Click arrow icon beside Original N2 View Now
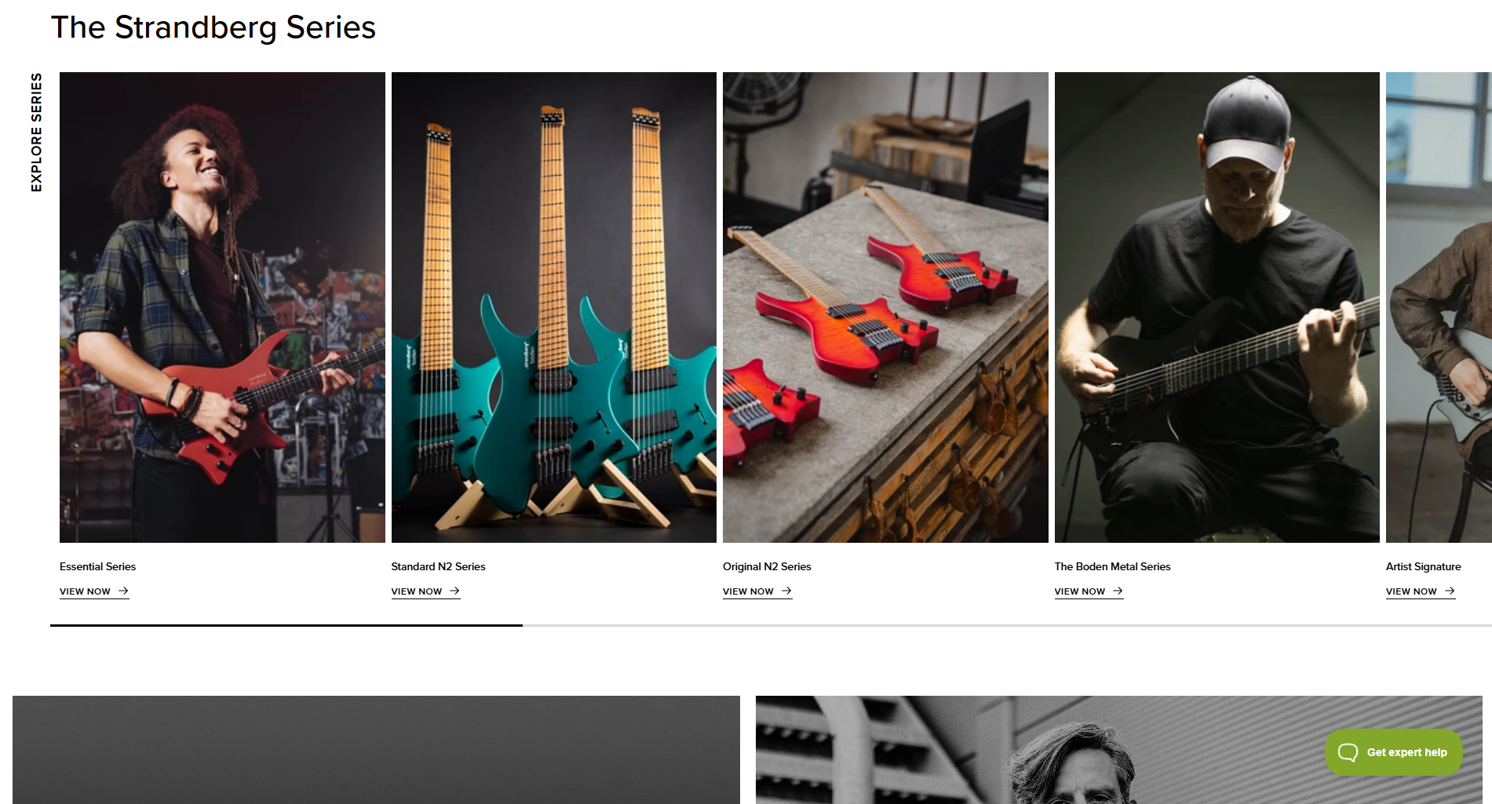This screenshot has width=1492, height=804. [786, 591]
